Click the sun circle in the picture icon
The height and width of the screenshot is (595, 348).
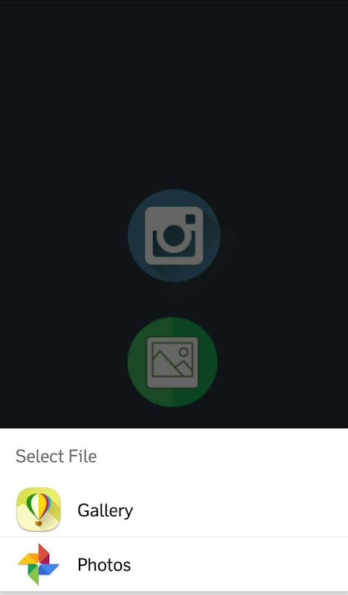tap(184, 352)
